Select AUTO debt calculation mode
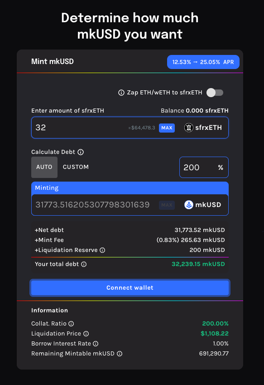This screenshot has height=385, width=264. pyautogui.click(x=44, y=167)
